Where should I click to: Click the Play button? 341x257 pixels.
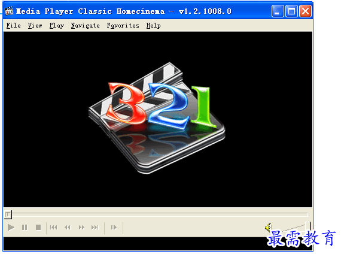pos(11,228)
